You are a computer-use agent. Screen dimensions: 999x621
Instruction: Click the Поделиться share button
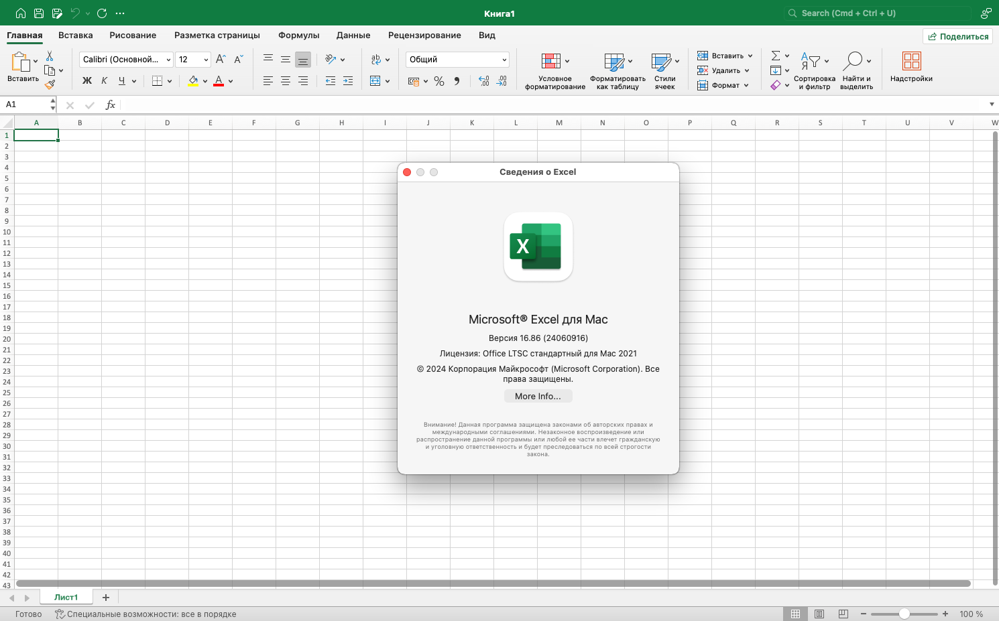[x=957, y=36]
